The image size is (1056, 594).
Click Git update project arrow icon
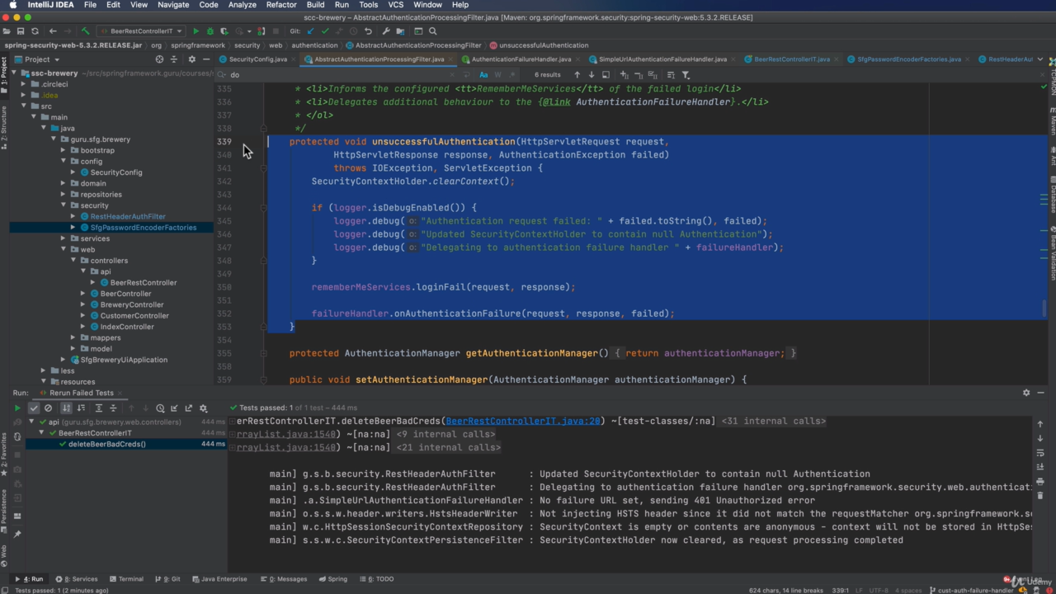tap(310, 31)
